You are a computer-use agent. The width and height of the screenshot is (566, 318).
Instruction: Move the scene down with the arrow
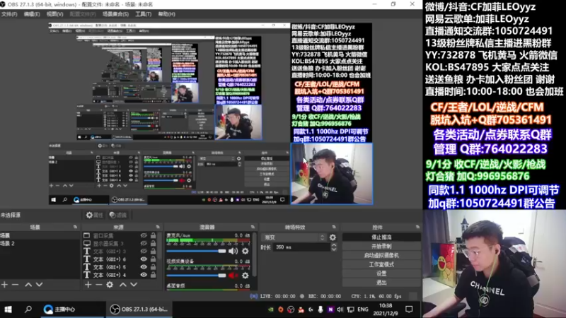tap(39, 285)
